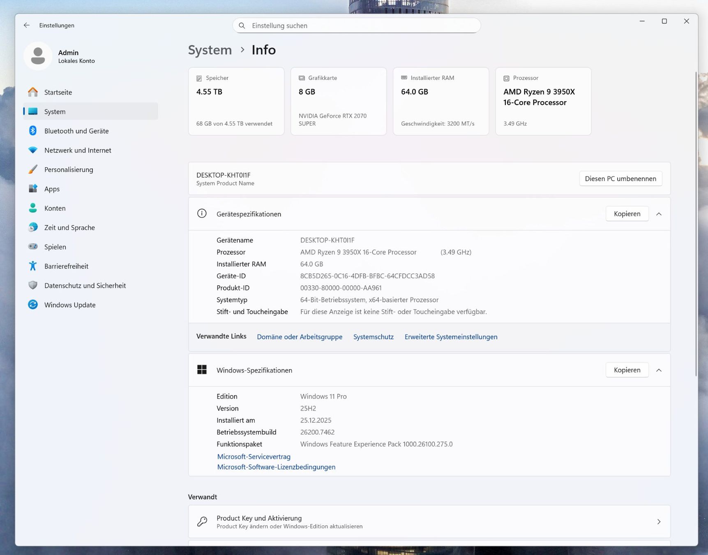The height and width of the screenshot is (555, 708).
Task: Click the Apps icon in sidebar
Action: 33,189
